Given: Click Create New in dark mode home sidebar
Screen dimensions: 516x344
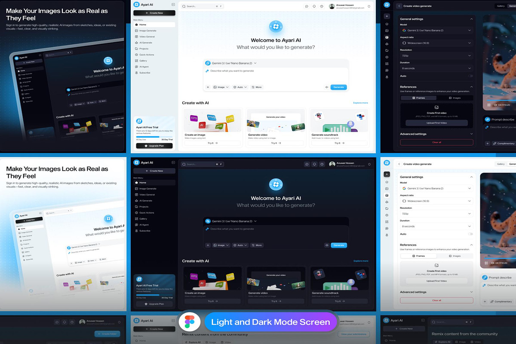Looking at the screenshot, I should coord(154,171).
